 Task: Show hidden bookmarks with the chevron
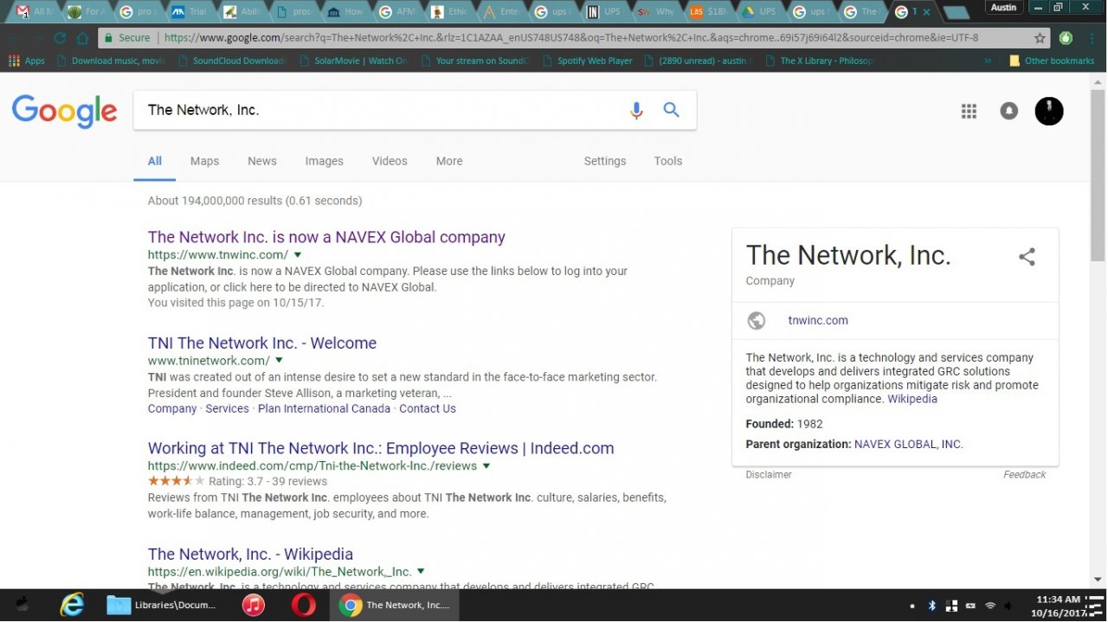[989, 61]
